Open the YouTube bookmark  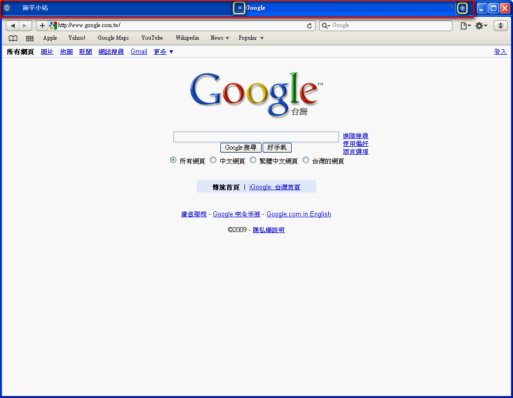coord(152,38)
